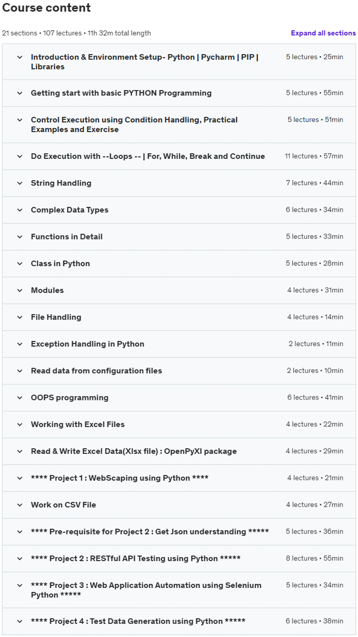Toggle chevron for Complex Data Types
Screen dimensions: 358x637
(x=19, y=210)
